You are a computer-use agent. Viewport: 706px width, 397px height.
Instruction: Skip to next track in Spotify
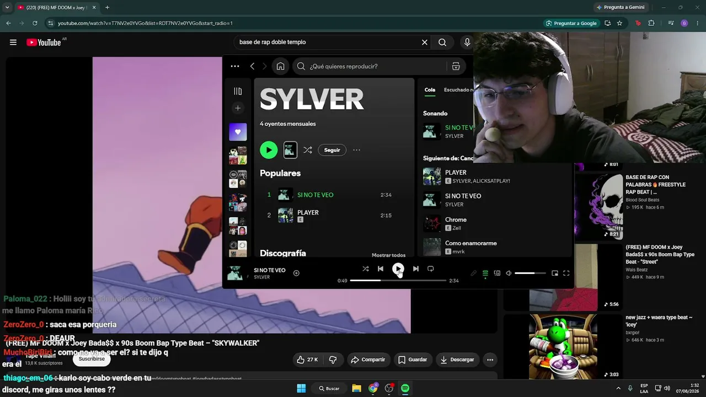coord(415,269)
